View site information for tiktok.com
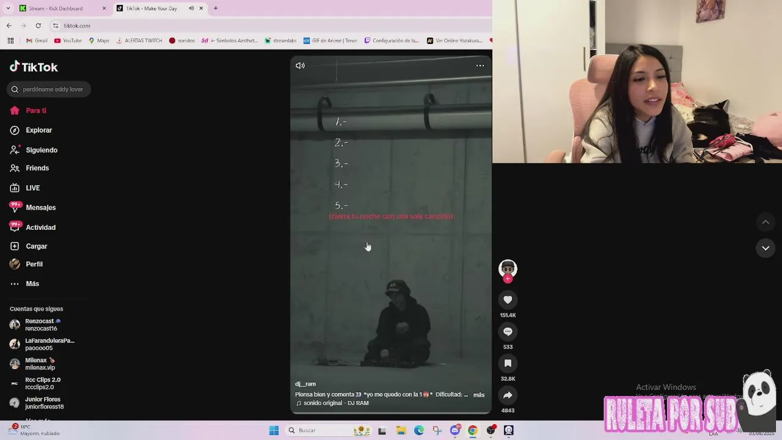Viewport: 782px width, 440px height. tap(56, 26)
